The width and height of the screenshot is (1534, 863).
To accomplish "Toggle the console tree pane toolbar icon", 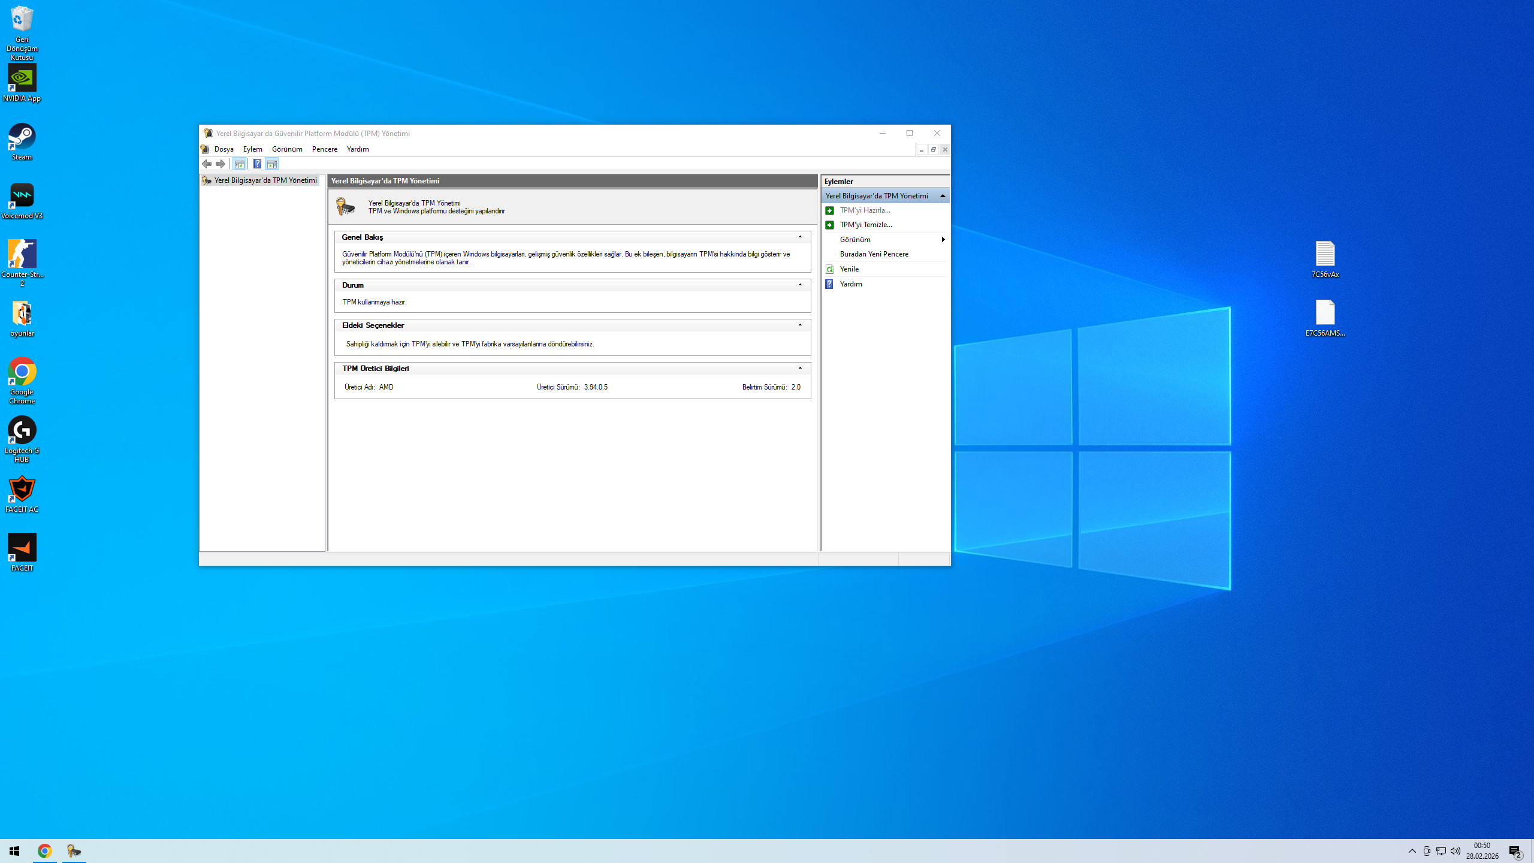I will pos(239,164).
